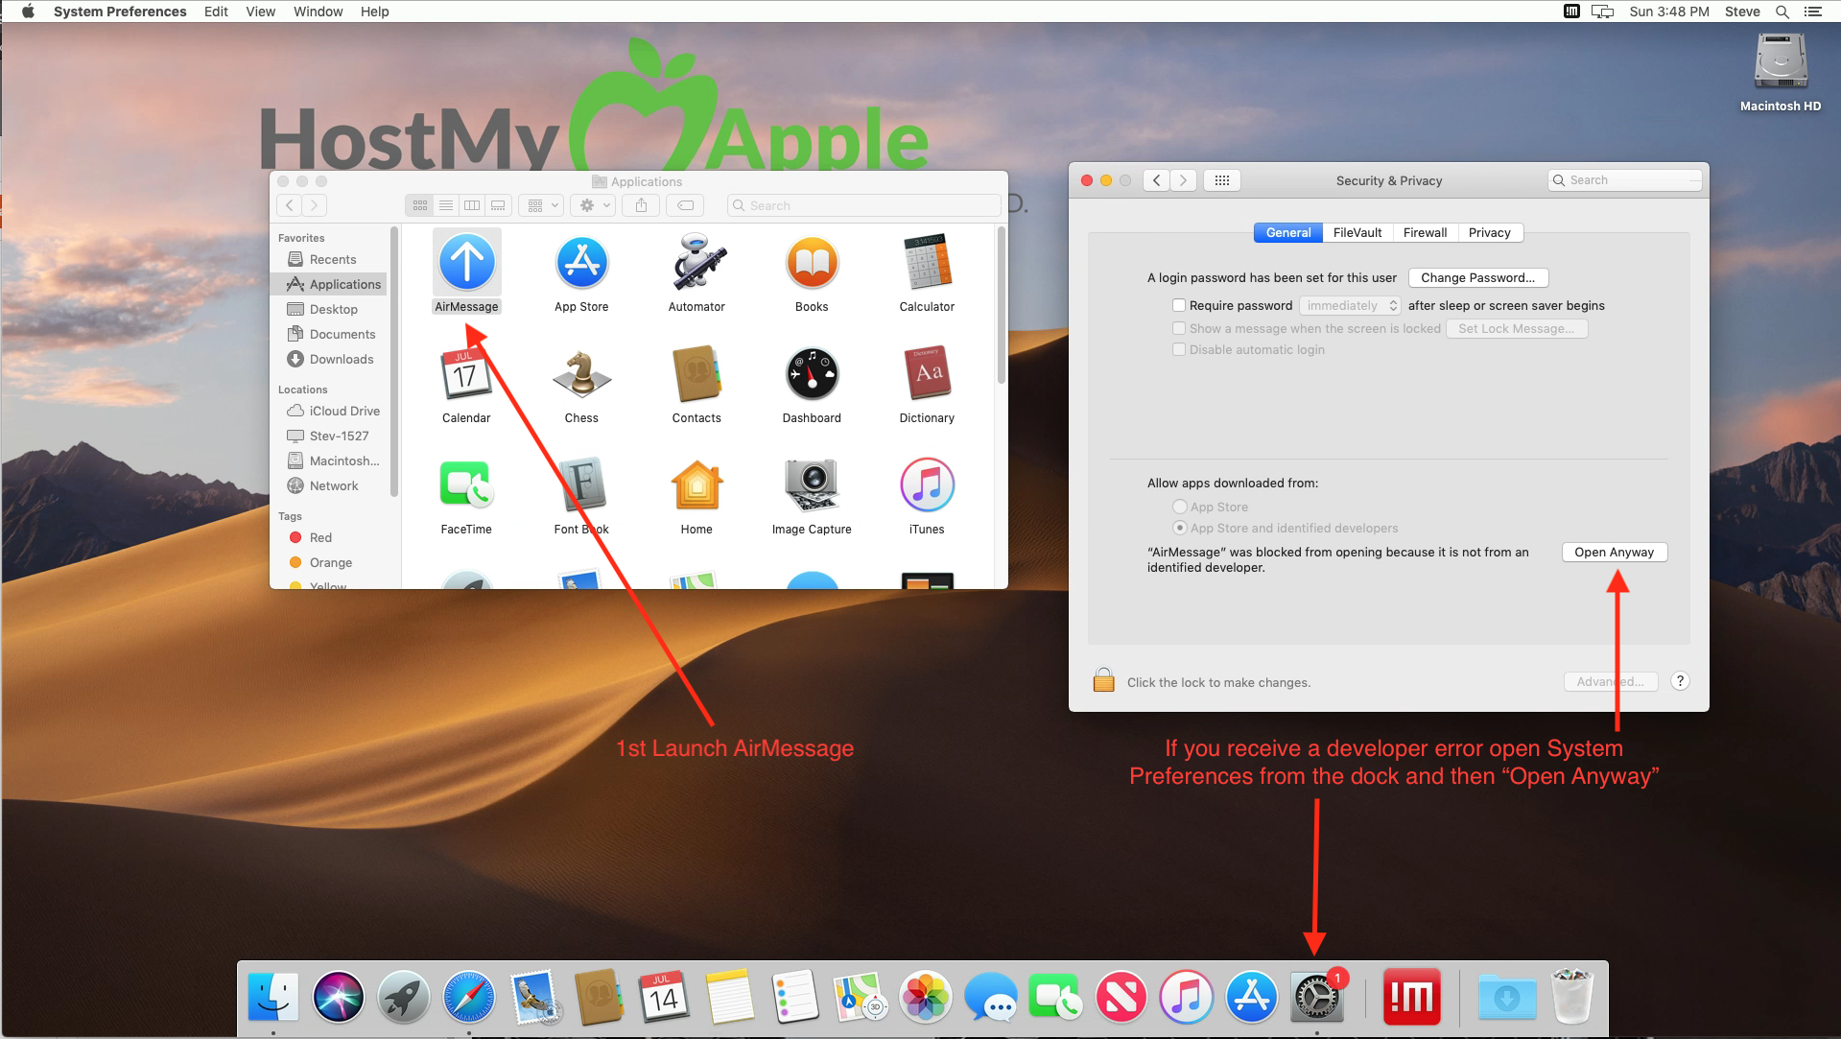Click the Photos icon in dock
This screenshot has height=1039, width=1841.
pyautogui.click(x=926, y=997)
